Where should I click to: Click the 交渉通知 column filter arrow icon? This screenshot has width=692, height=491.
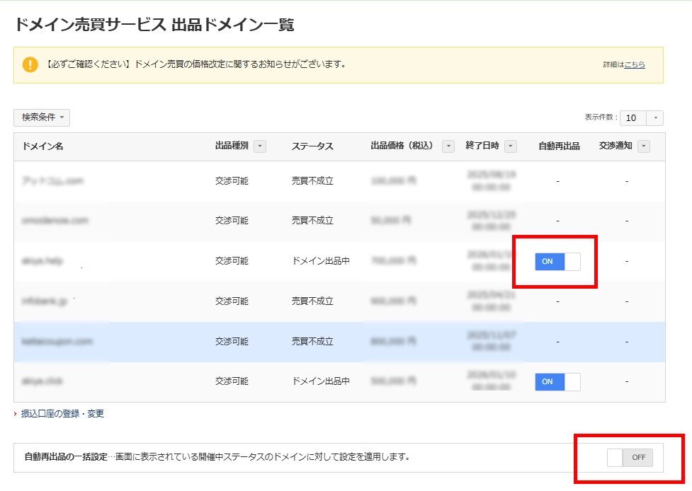642,146
